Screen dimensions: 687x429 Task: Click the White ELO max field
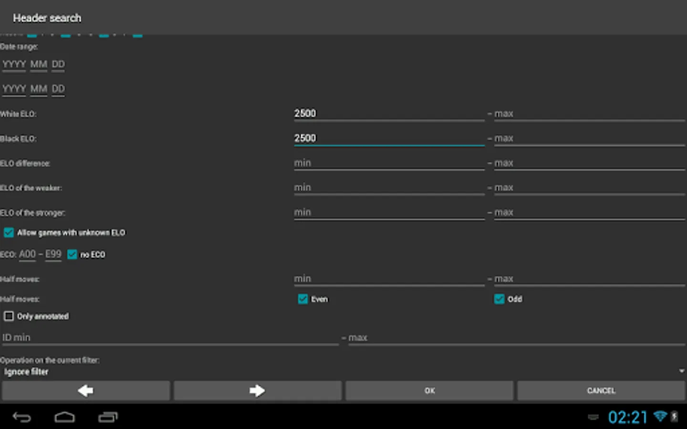pyautogui.click(x=590, y=113)
